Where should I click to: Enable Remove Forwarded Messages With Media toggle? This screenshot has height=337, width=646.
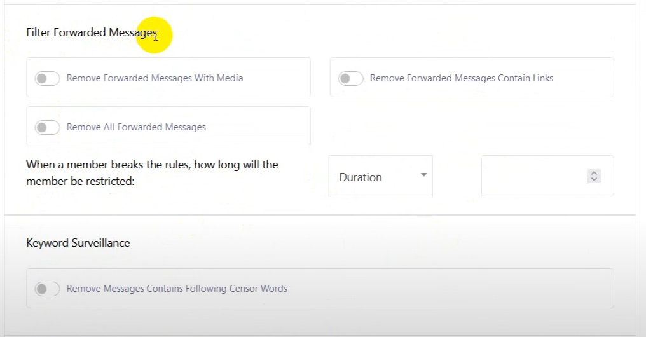pos(47,78)
